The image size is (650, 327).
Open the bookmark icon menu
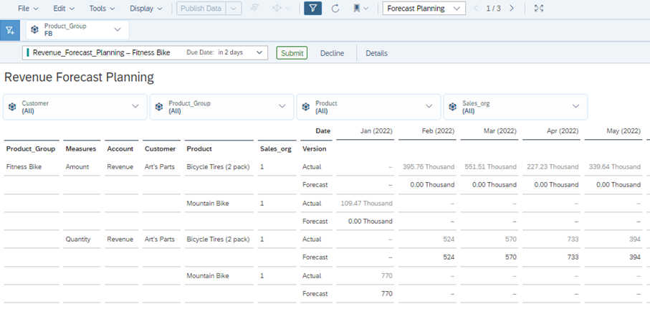360,9
